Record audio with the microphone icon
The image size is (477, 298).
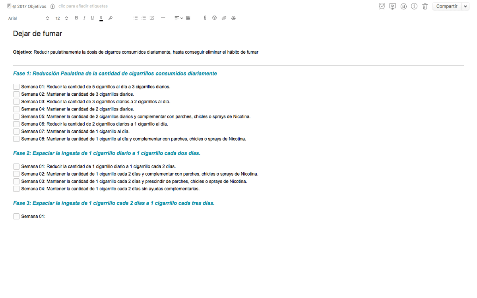pyautogui.click(x=205, y=18)
